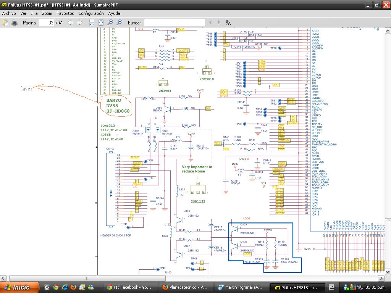
Task: Click the Messenger icon in system tray
Action: click(346, 288)
